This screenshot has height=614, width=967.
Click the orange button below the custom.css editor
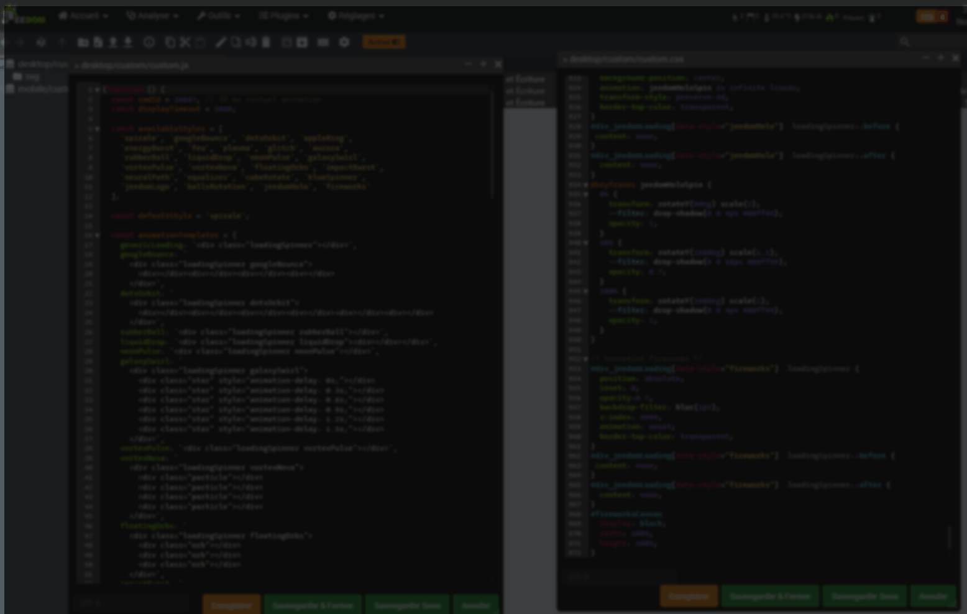tap(689, 596)
